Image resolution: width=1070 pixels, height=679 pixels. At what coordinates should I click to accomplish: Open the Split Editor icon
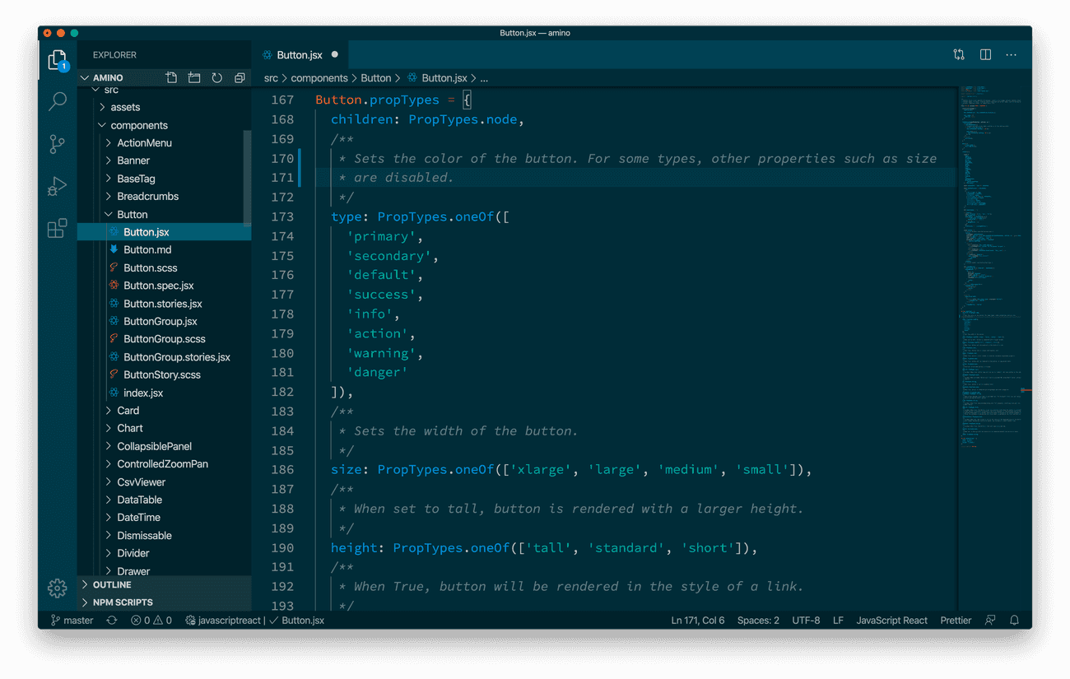click(984, 54)
